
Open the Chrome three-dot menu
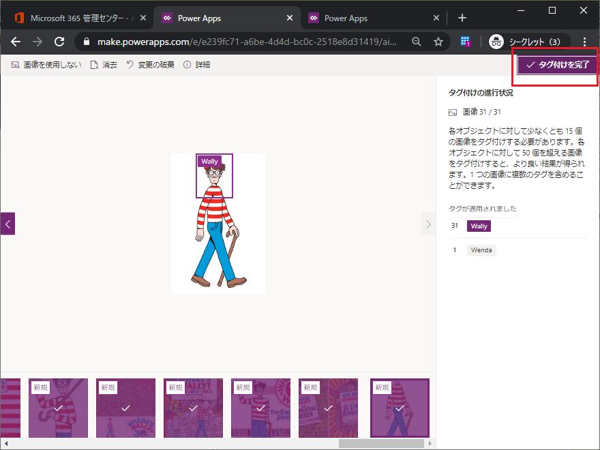584,42
